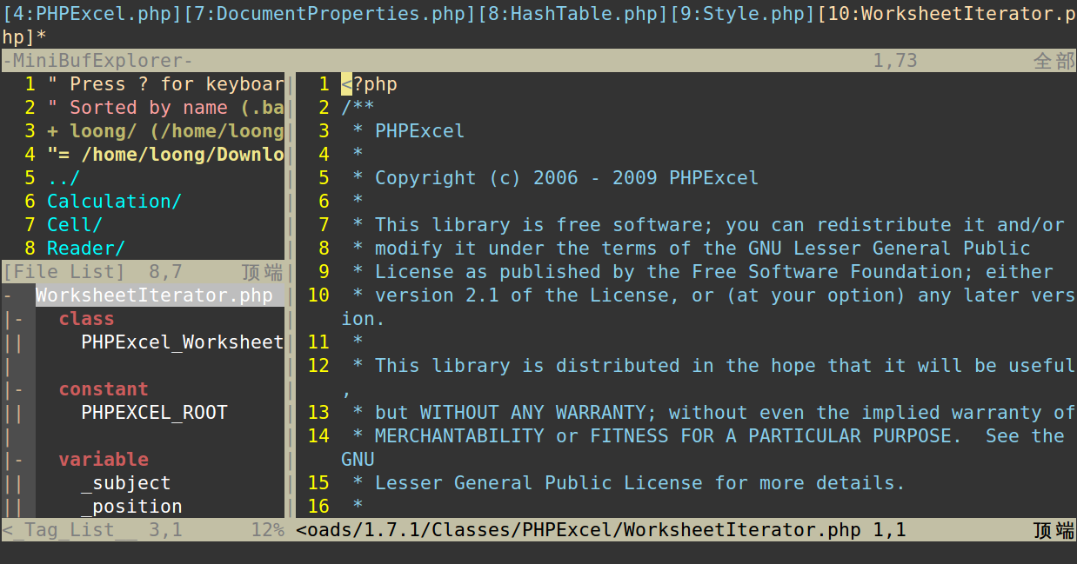1077x564 pixels.
Task: Collapse the class fold in Tag List
Action: click(x=18, y=319)
